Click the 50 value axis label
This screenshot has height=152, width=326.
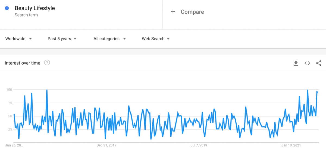(x=10, y=116)
